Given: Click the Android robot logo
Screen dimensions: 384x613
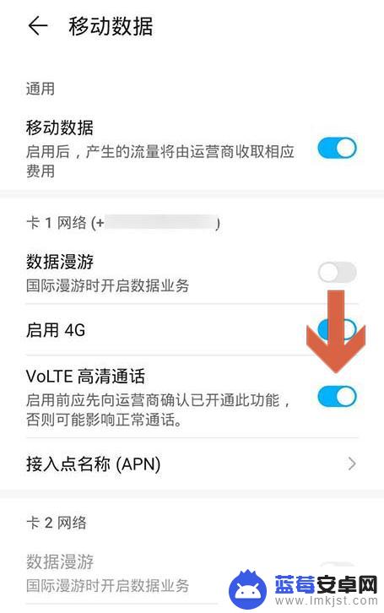Looking at the screenshot, I should [247, 589].
